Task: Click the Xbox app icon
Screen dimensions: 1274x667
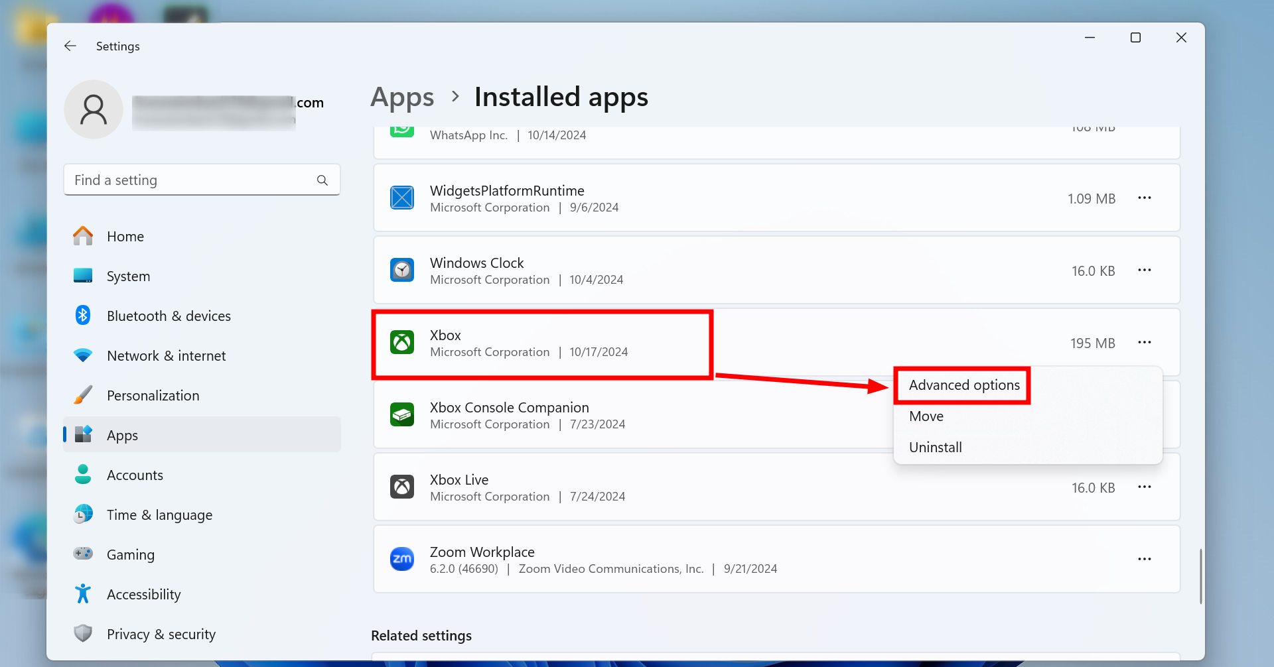Action: (402, 343)
